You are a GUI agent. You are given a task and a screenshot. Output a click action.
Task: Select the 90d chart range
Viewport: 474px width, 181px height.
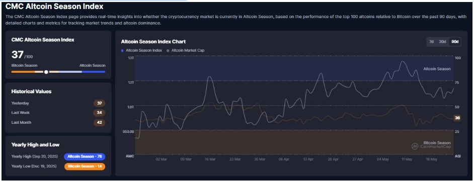pos(455,42)
